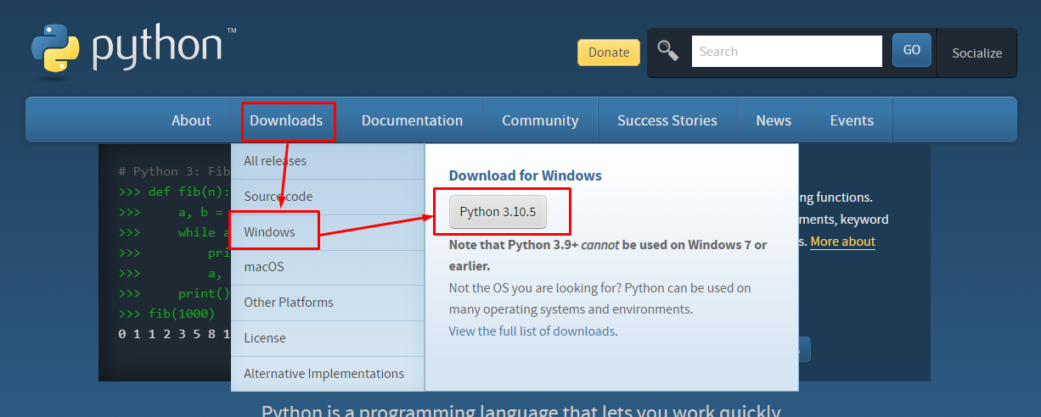The width and height of the screenshot is (1041, 417).
Task: Open the Socialize menu
Action: pos(976,53)
